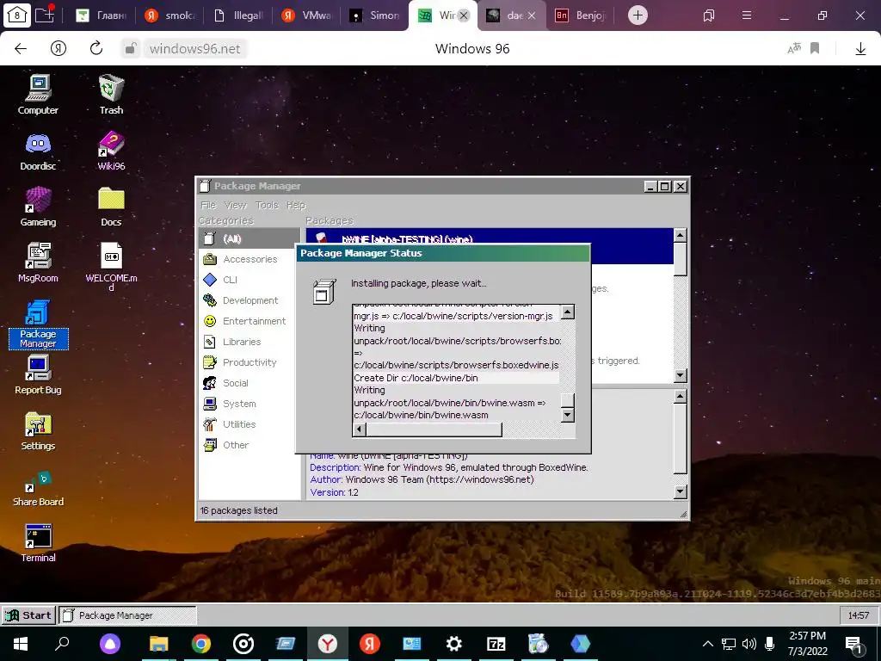Open the View menu in Package Manager
The height and width of the screenshot is (661, 881).
[x=236, y=205]
